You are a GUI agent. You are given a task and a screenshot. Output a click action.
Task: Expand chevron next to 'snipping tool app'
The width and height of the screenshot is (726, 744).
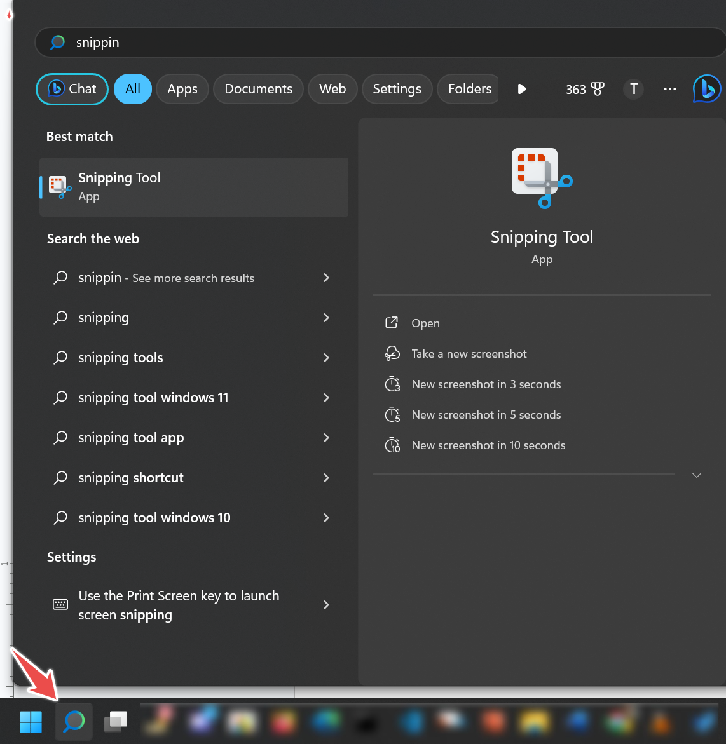pos(326,438)
